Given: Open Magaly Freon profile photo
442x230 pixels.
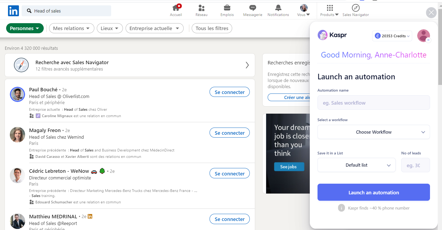Looking at the screenshot, I should (18, 135).
